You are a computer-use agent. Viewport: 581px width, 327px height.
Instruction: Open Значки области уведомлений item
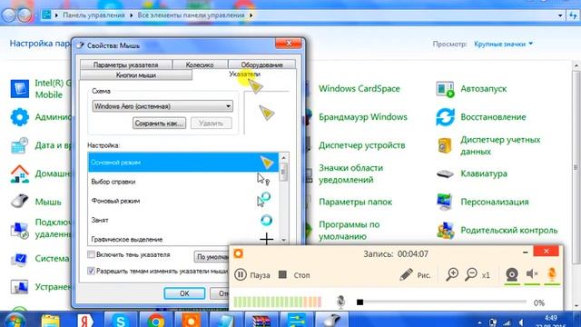pyautogui.click(x=351, y=173)
